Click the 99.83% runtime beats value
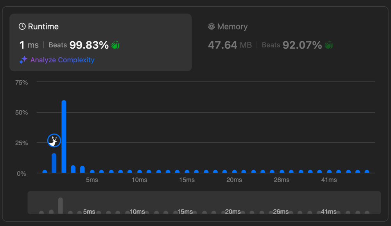Image resolution: width=391 pixels, height=226 pixels. click(89, 45)
